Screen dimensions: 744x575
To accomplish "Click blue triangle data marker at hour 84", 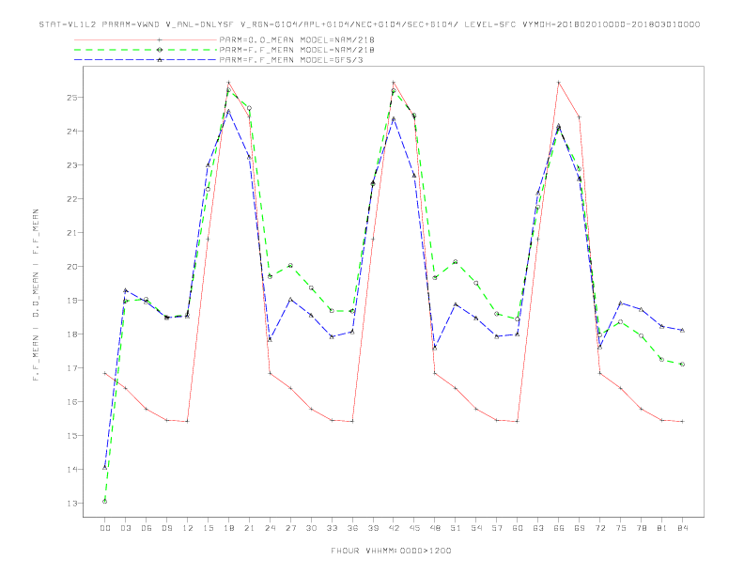I will pyautogui.click(x=682, y=330).
